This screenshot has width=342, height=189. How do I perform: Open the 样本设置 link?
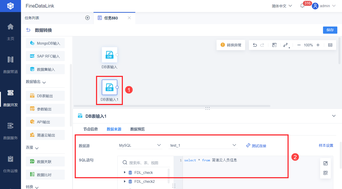point(326,145)
